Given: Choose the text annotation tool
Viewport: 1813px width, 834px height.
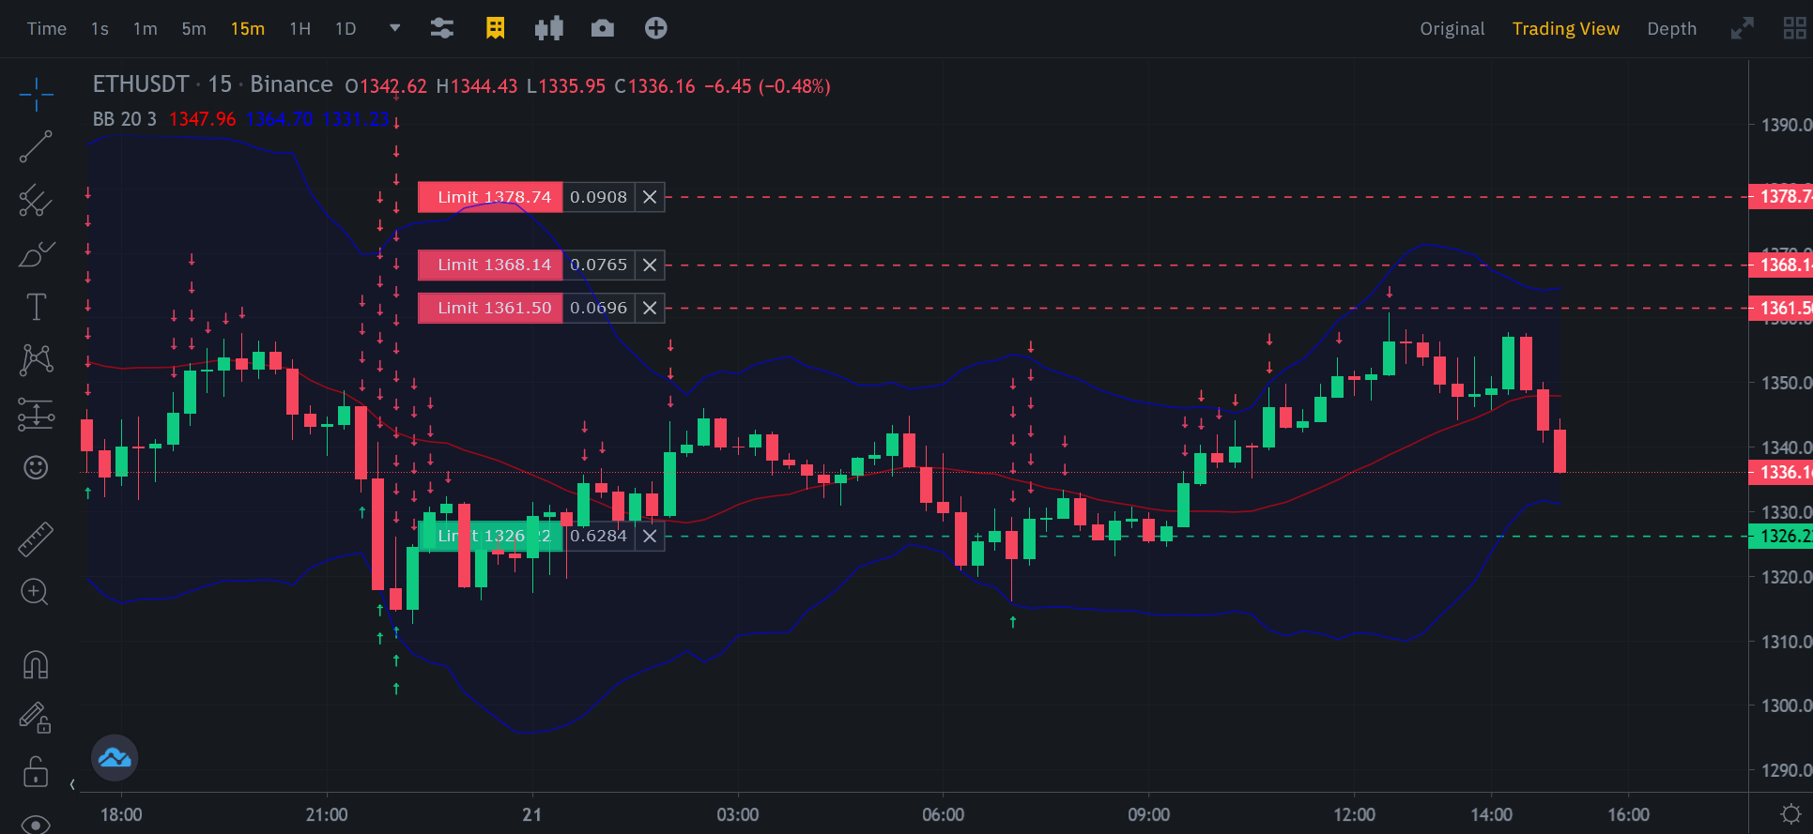Looking at the screenshot, I should 36,307.
